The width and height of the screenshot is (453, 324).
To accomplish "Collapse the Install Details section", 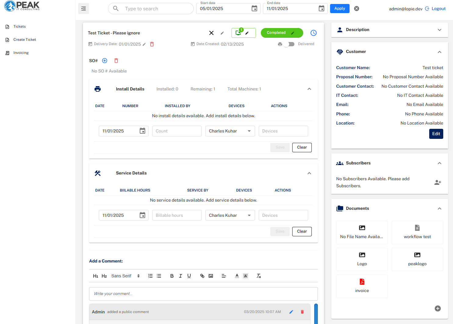I will pos(309,89).
